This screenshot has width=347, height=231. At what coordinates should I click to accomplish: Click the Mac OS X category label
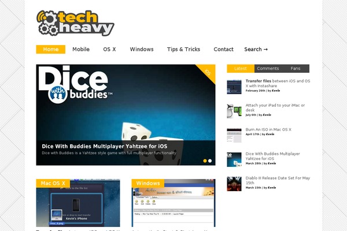point(53,183)
